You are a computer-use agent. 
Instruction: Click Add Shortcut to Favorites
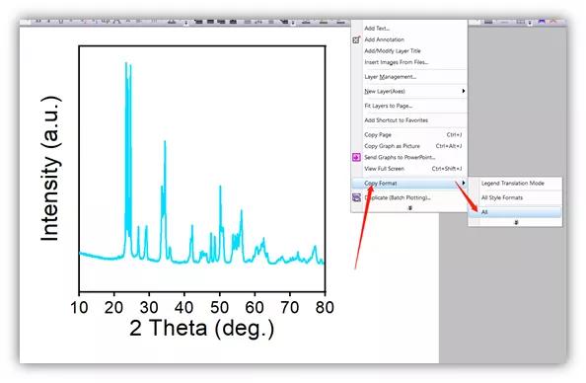pos(397,120)
